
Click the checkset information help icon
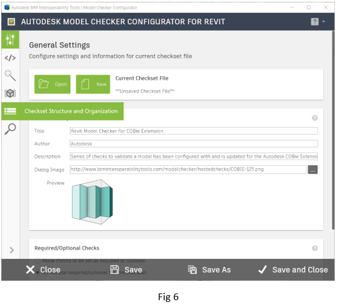click(315, 118)
